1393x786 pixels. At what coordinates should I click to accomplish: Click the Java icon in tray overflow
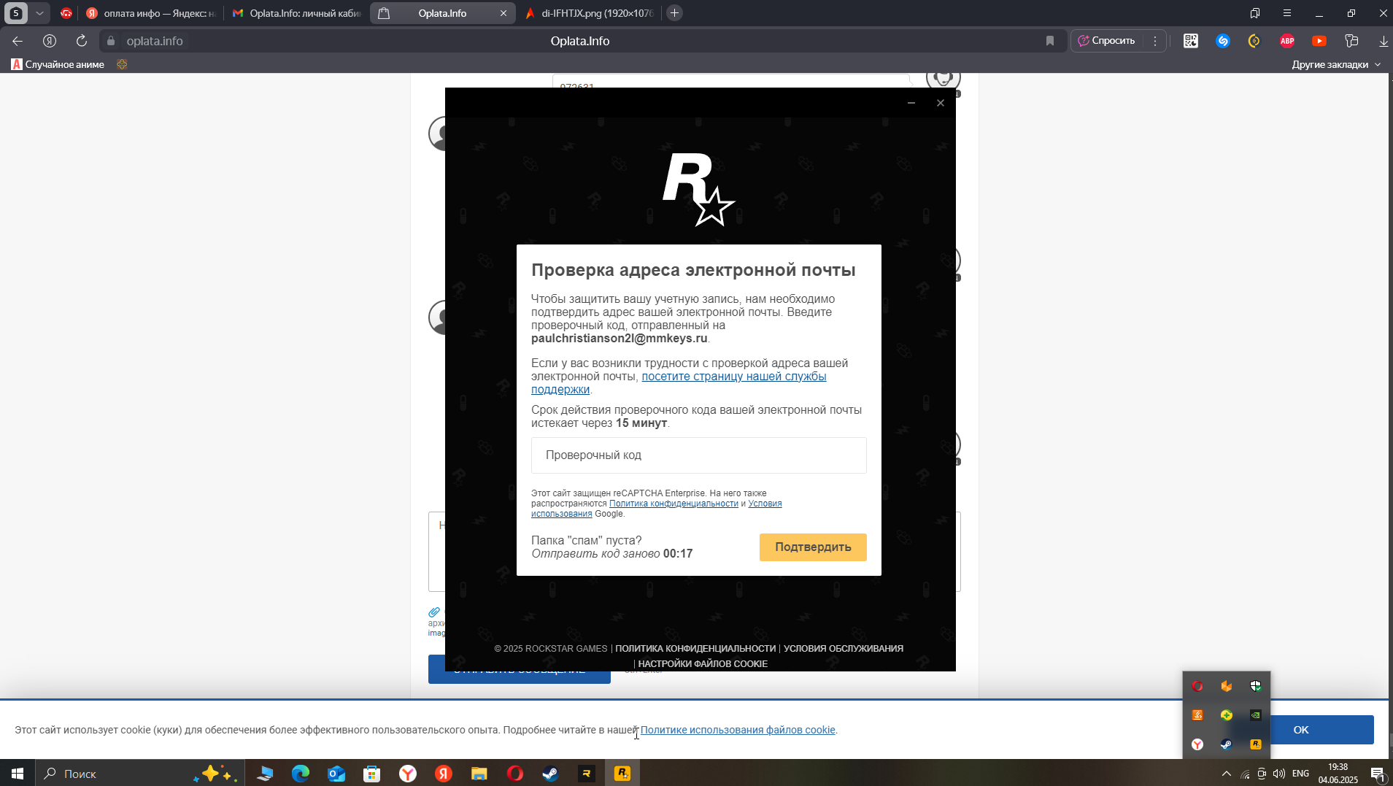1197,715
